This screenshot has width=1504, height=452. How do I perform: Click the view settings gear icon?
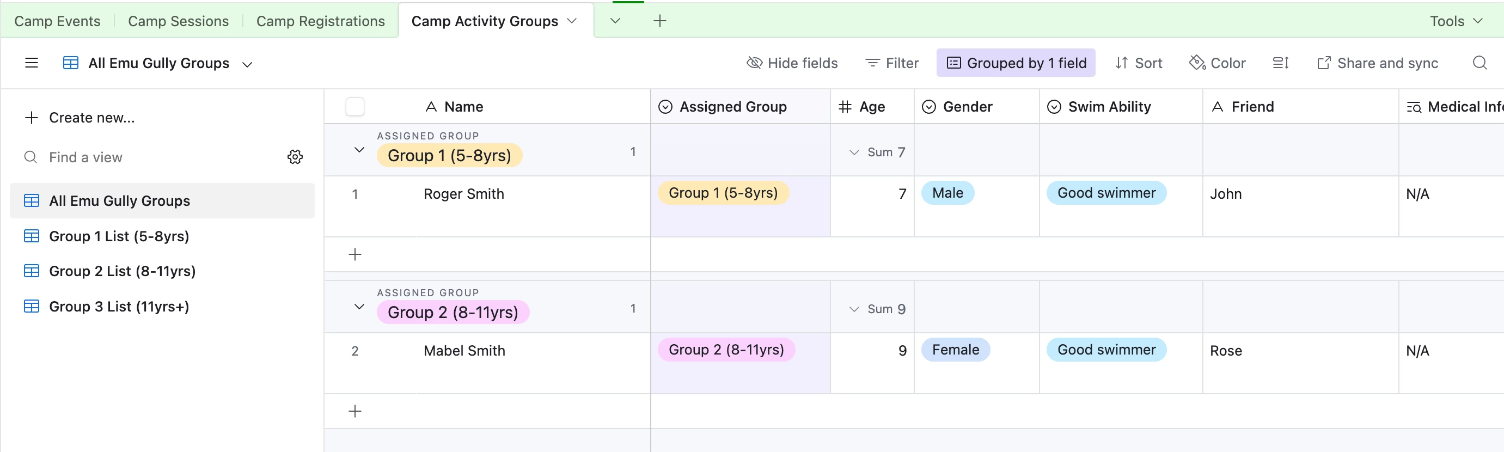tap(295, 157)
